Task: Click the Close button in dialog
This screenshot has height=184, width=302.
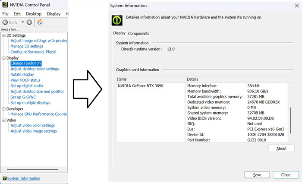Action: pyautogui.click(x=286, y=175)
